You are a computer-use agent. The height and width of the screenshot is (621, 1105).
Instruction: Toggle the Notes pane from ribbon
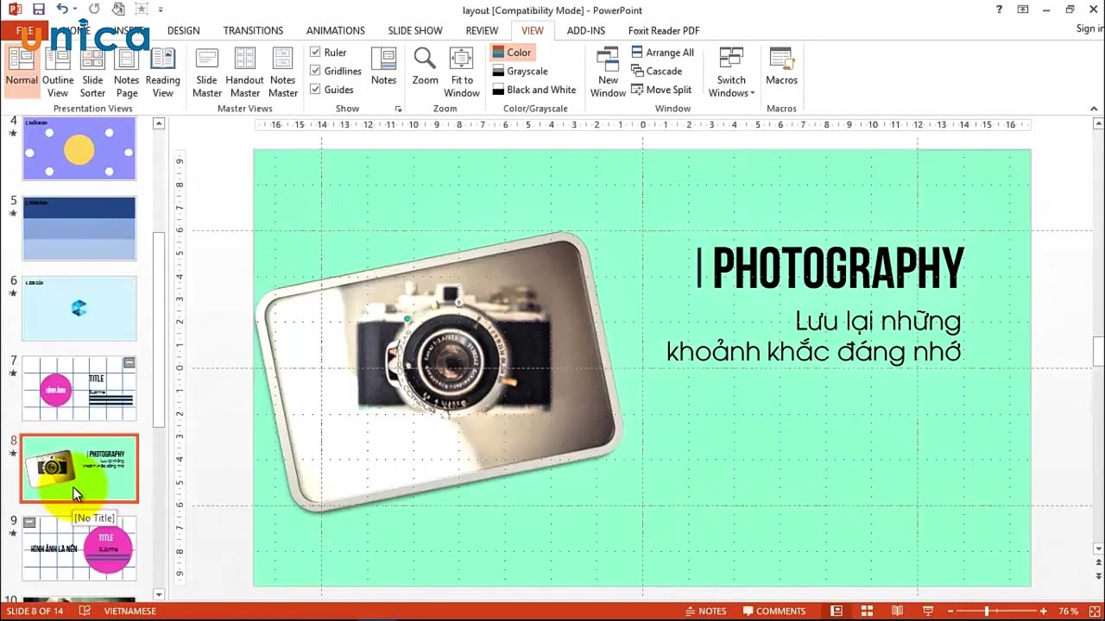tap(383, 66)
